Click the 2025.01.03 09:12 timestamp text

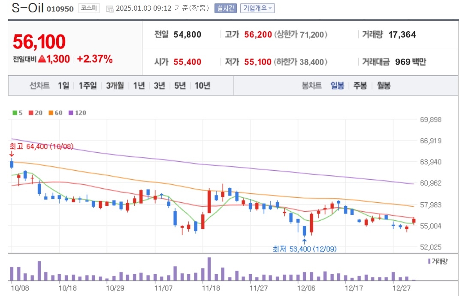pyautogui.click(x=143, y=8)
